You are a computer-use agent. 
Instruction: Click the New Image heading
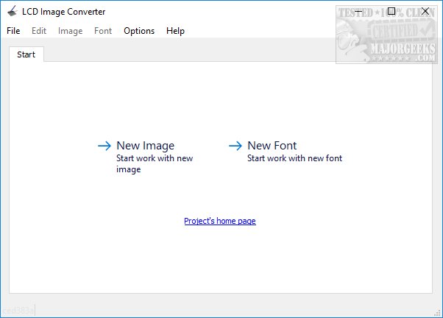tap(145, 146)
